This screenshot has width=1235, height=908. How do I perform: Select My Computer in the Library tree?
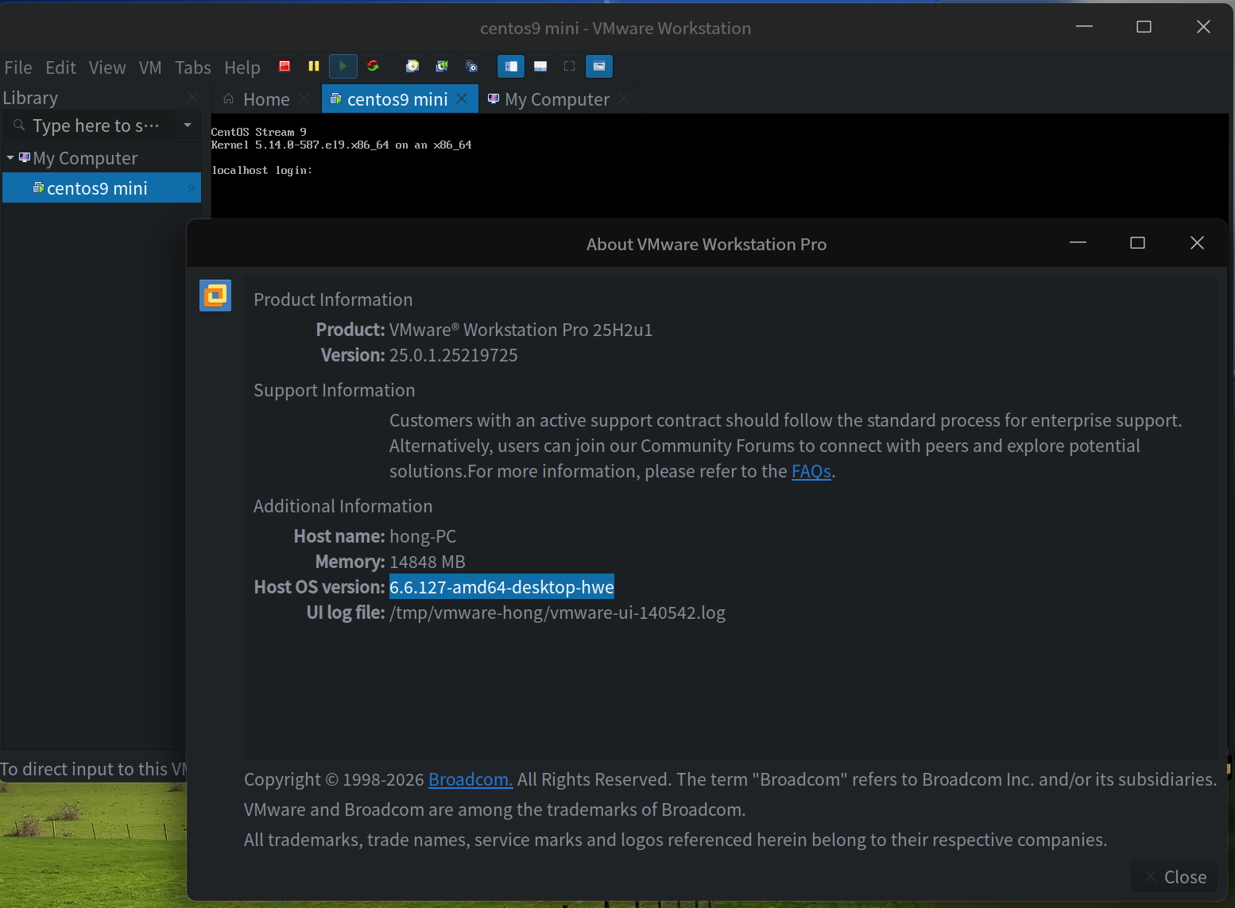tap(85, 158)
